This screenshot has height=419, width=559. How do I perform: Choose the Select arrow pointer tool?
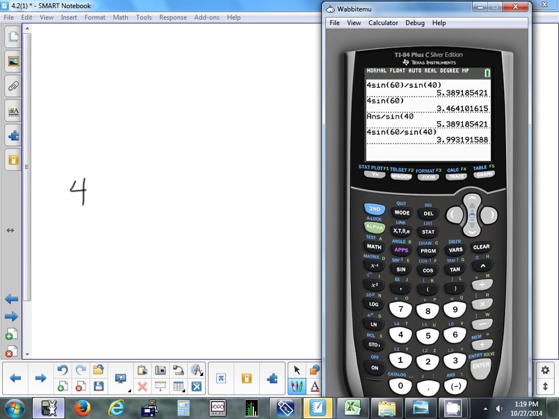296,370
